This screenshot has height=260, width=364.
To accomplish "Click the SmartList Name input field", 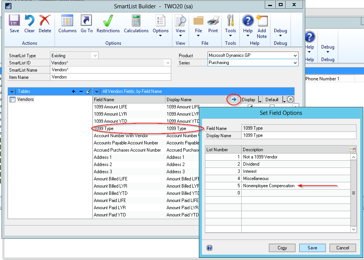I will tap(111, 70).
